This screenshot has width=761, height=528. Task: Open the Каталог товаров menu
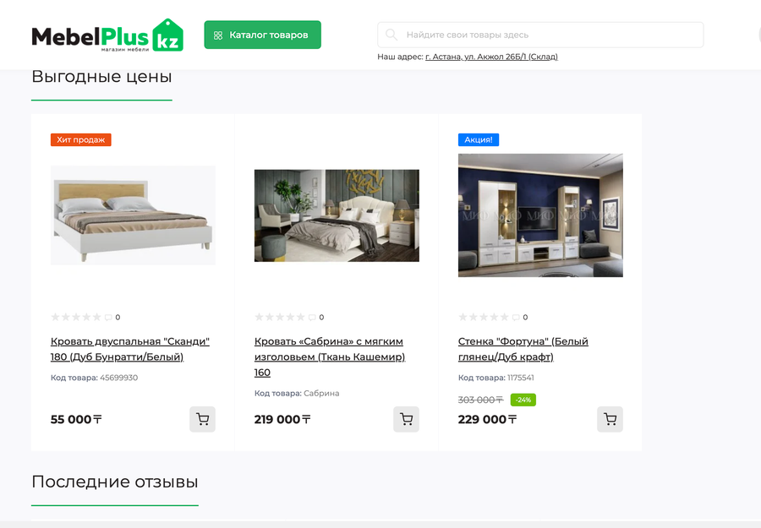pyautogui.click(x=263, y=35)
